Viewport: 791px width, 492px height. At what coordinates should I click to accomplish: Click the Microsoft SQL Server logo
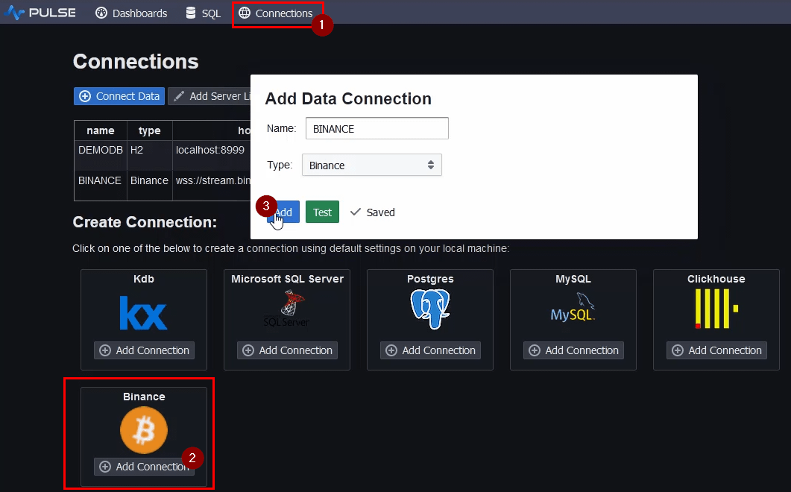(x=286, y=309)
